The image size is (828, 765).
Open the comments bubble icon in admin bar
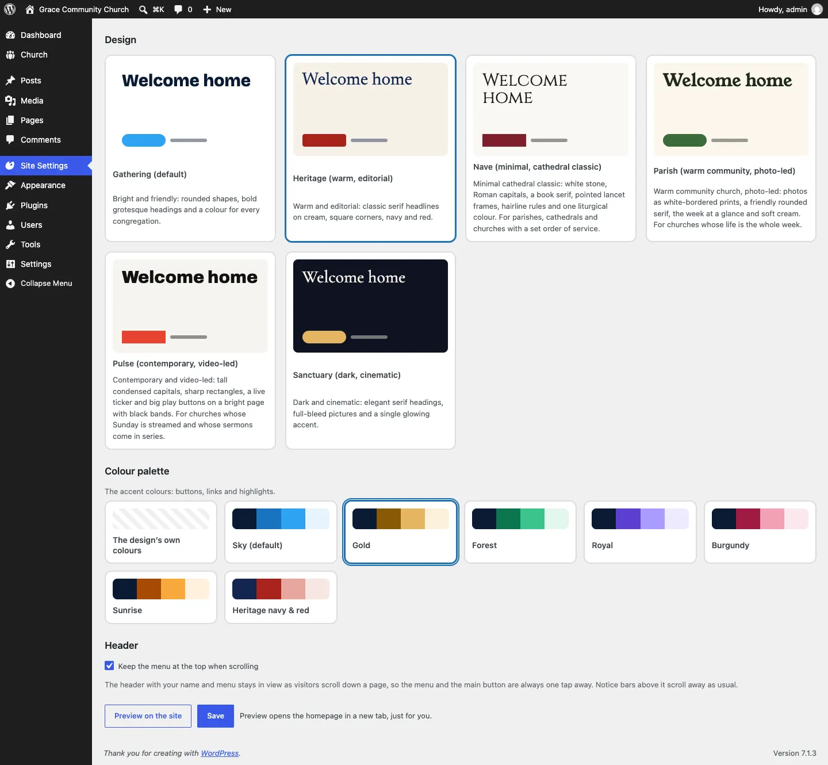tap(178, 9)
